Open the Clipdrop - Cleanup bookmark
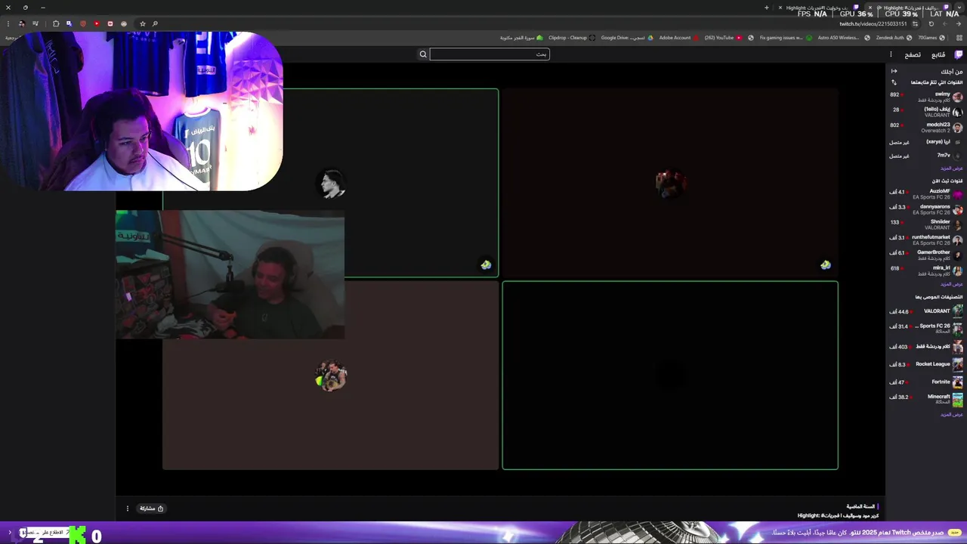 572,37
